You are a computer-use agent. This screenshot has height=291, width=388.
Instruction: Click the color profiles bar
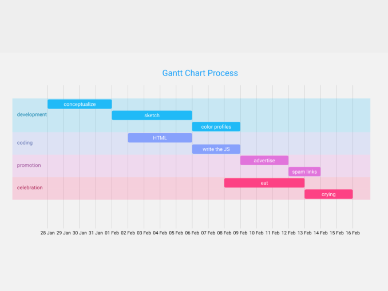tap(216, 127)
